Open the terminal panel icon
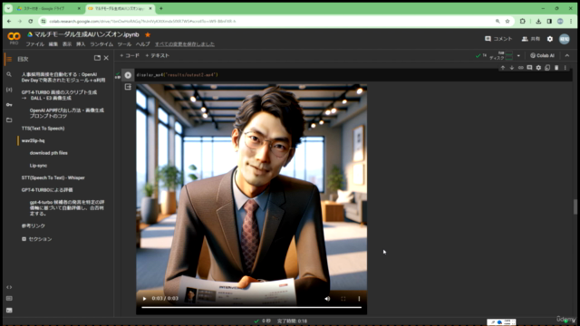The image size is (580, 326). 9,310
